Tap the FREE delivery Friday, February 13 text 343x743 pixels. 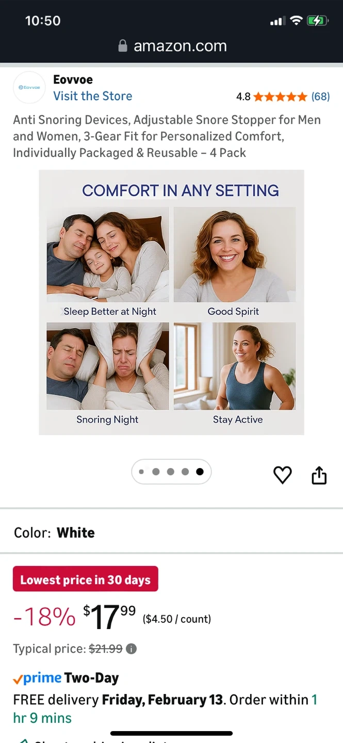tap(118, 700)
